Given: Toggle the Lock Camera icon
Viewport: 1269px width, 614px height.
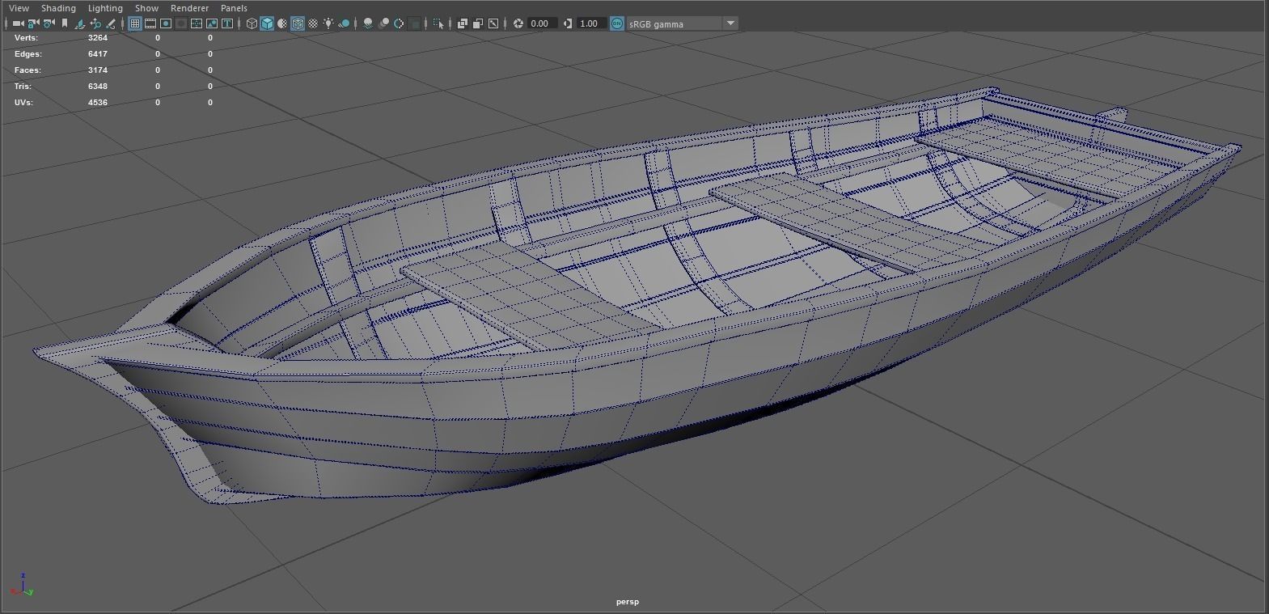Looking at the screenshot, I should tap(33, 23).
